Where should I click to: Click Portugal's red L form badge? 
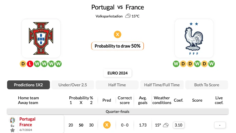30,64
